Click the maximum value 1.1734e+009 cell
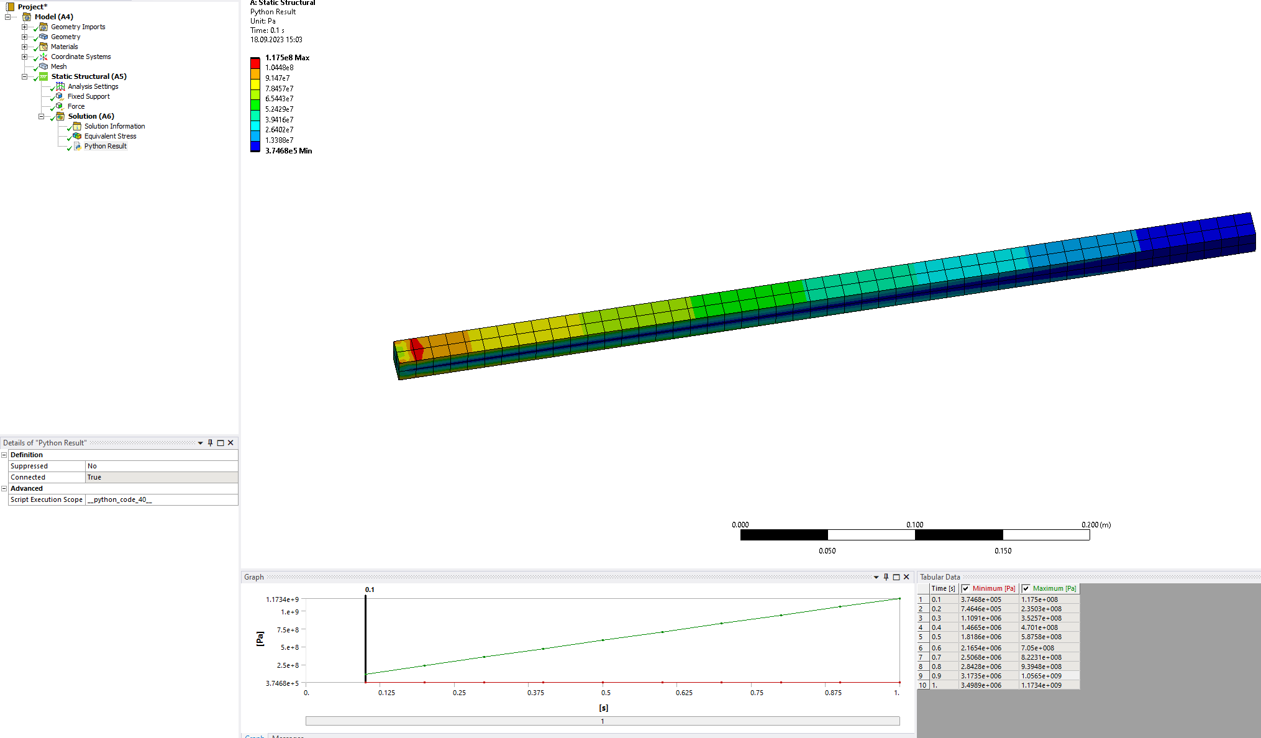 pyautogui.click(x=1049, y=685)
